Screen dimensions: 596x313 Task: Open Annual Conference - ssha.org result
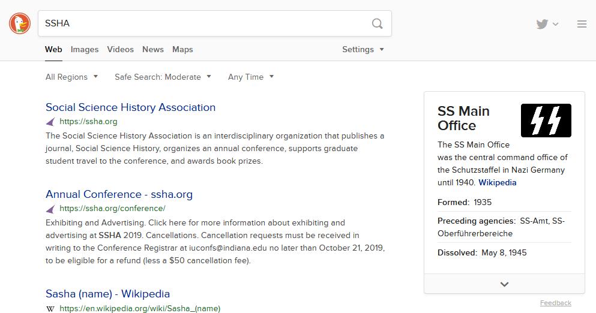(x=119, y=194)
